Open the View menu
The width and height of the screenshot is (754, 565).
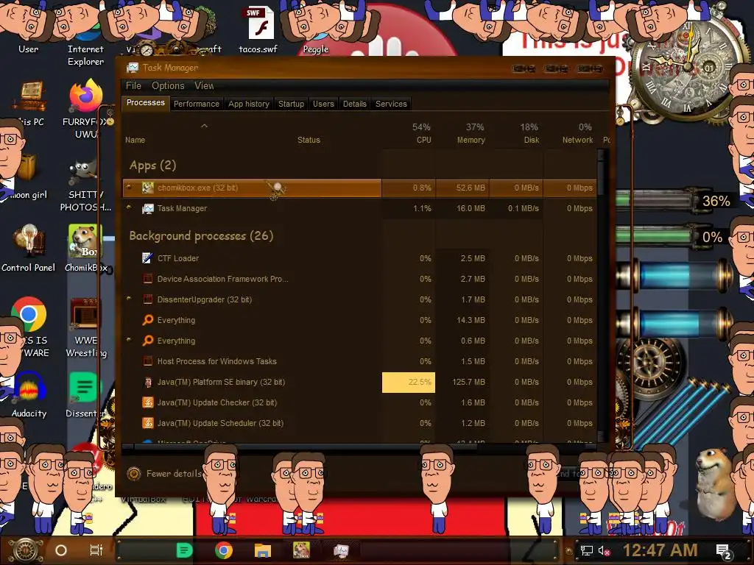click(204, 85)
